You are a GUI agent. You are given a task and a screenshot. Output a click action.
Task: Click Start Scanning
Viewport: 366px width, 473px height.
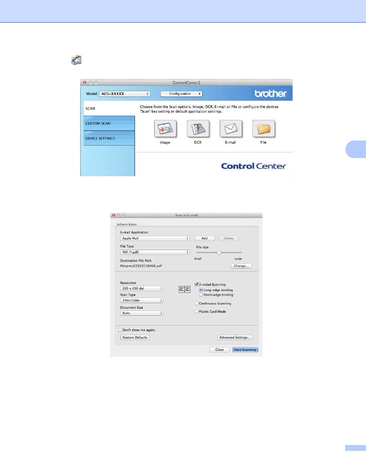pyautogui.click(x=245, y=350)
